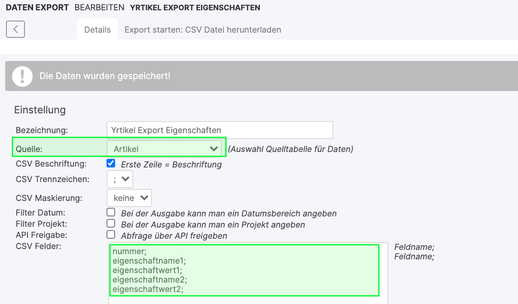Screen dimensions: 518x304
Task: Switch to the Details tab
Action: (98, 30)
